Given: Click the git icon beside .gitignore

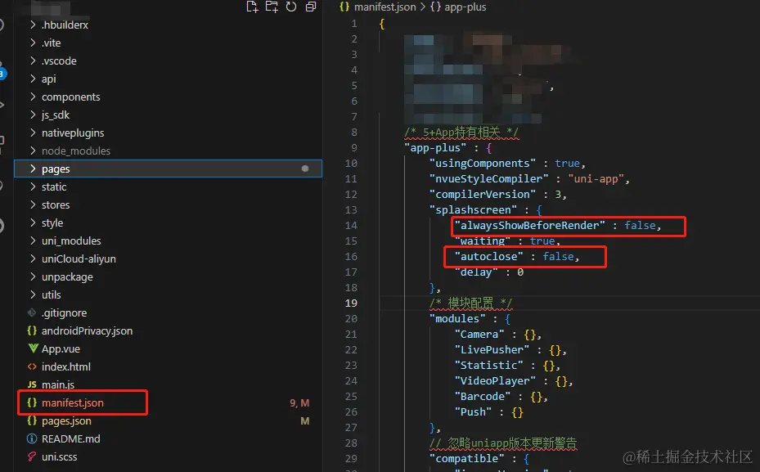Looking at the screenshot, I should [32, 312].
